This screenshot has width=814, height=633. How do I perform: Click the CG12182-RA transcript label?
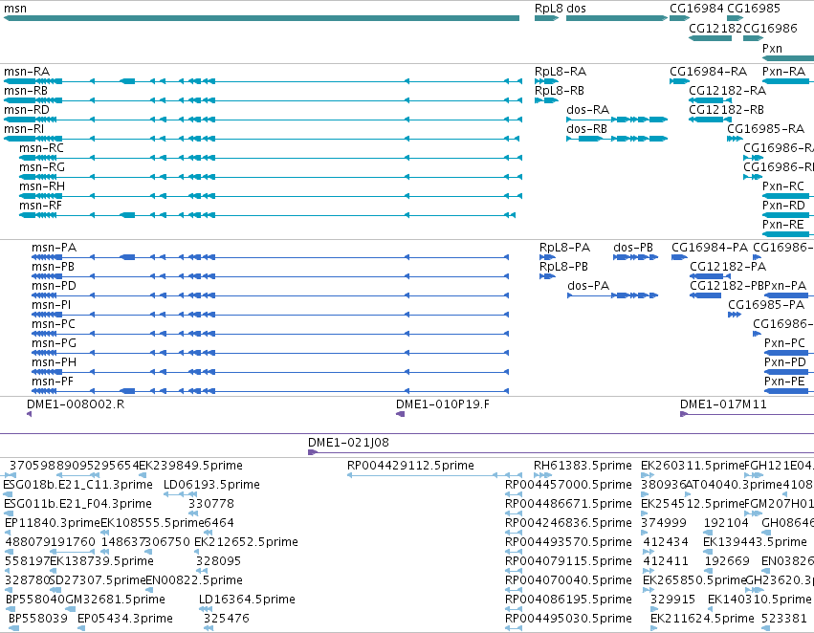click(728, 91)
